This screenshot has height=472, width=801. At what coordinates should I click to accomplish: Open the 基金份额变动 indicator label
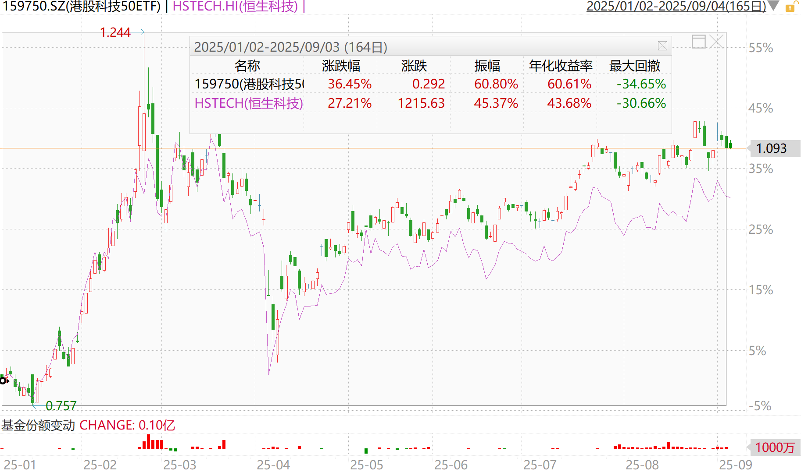point(38,425)
